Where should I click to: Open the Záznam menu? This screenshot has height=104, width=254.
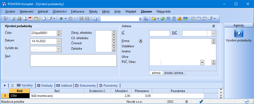click(x=146, y=11)
